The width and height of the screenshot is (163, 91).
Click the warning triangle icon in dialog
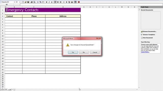tap(68, 45)
